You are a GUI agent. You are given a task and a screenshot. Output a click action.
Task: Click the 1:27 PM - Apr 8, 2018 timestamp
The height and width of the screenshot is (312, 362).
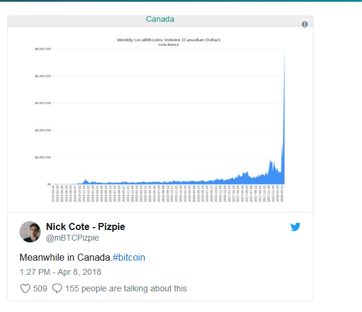[x=60, y=272]
